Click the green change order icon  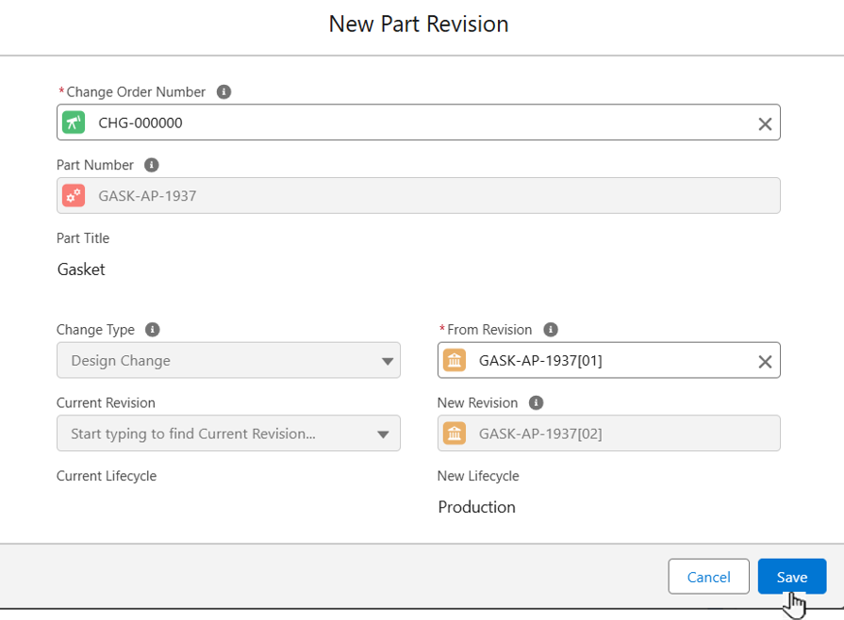(x=74, y=122)
